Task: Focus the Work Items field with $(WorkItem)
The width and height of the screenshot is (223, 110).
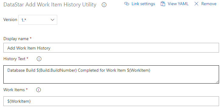Action: pos(111,101)
